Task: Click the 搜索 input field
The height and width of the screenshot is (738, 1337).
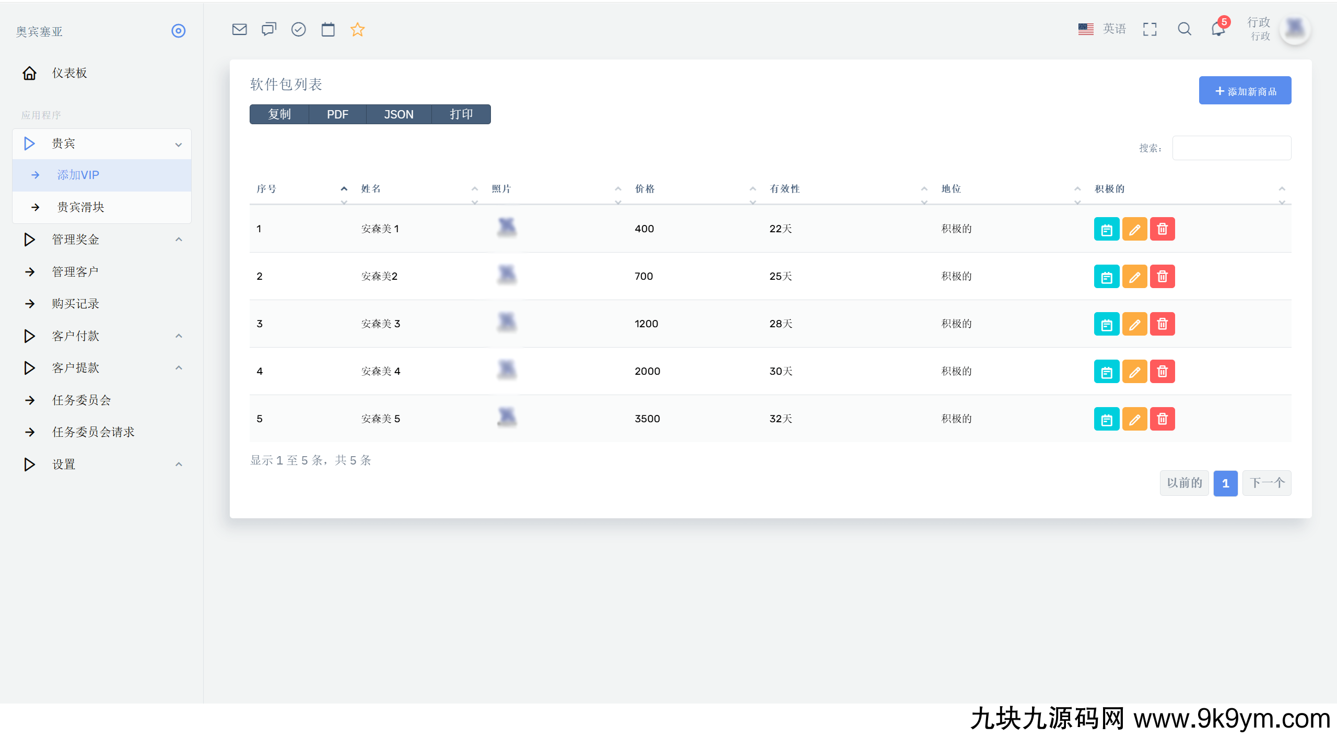Action: tap(1232, 148)
